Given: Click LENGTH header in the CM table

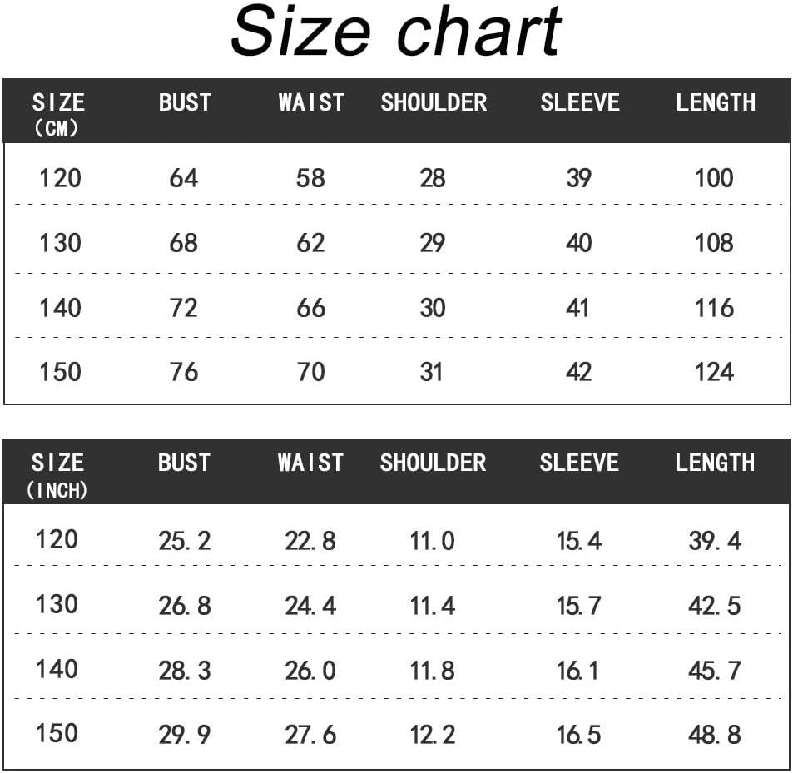Looking at the screenshot, I should pos(715,102).
